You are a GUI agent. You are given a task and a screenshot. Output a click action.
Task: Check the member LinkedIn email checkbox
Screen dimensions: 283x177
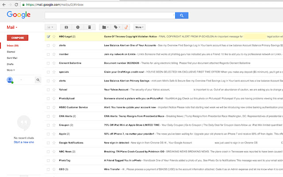pyautogui.click(x=48, y=54)
